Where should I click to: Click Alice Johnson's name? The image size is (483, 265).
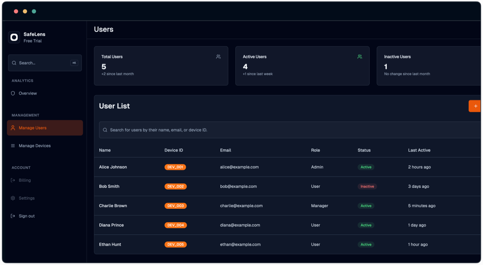113,167
